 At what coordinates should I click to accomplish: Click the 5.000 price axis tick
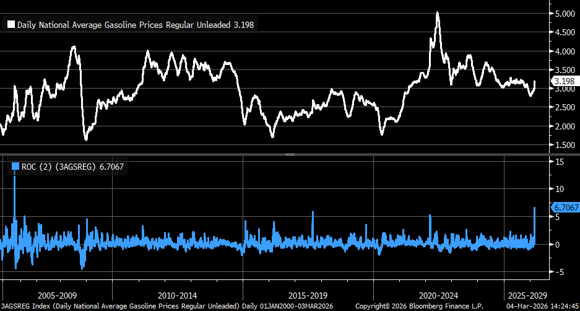tap(565, 14)
